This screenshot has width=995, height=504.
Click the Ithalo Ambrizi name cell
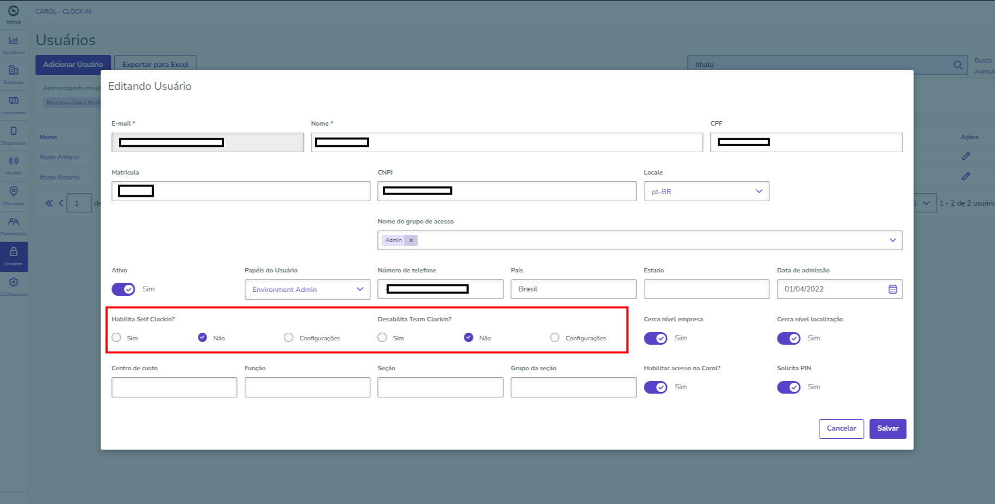(x=59, y=157)
